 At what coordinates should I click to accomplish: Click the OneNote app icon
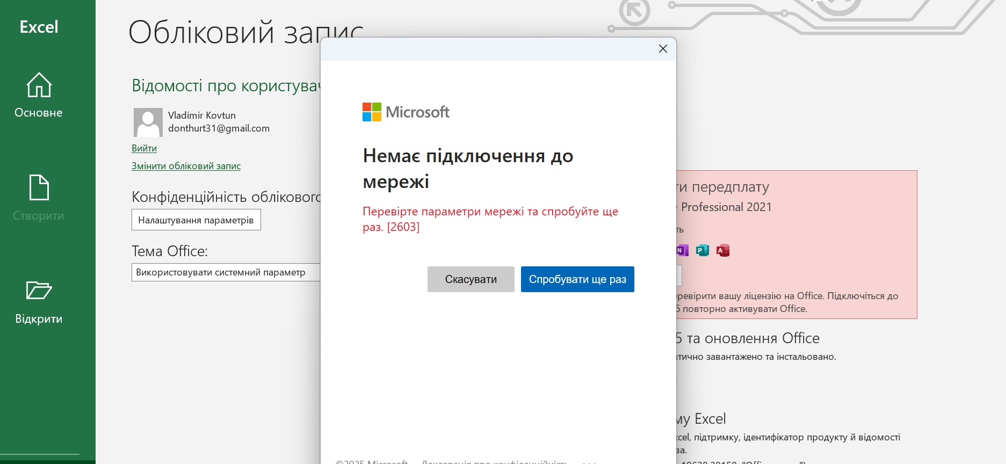click(x=682, y=250)
